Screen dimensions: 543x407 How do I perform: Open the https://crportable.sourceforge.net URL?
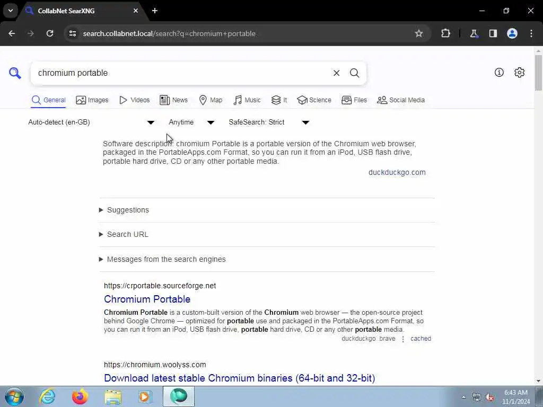point(160,286)
